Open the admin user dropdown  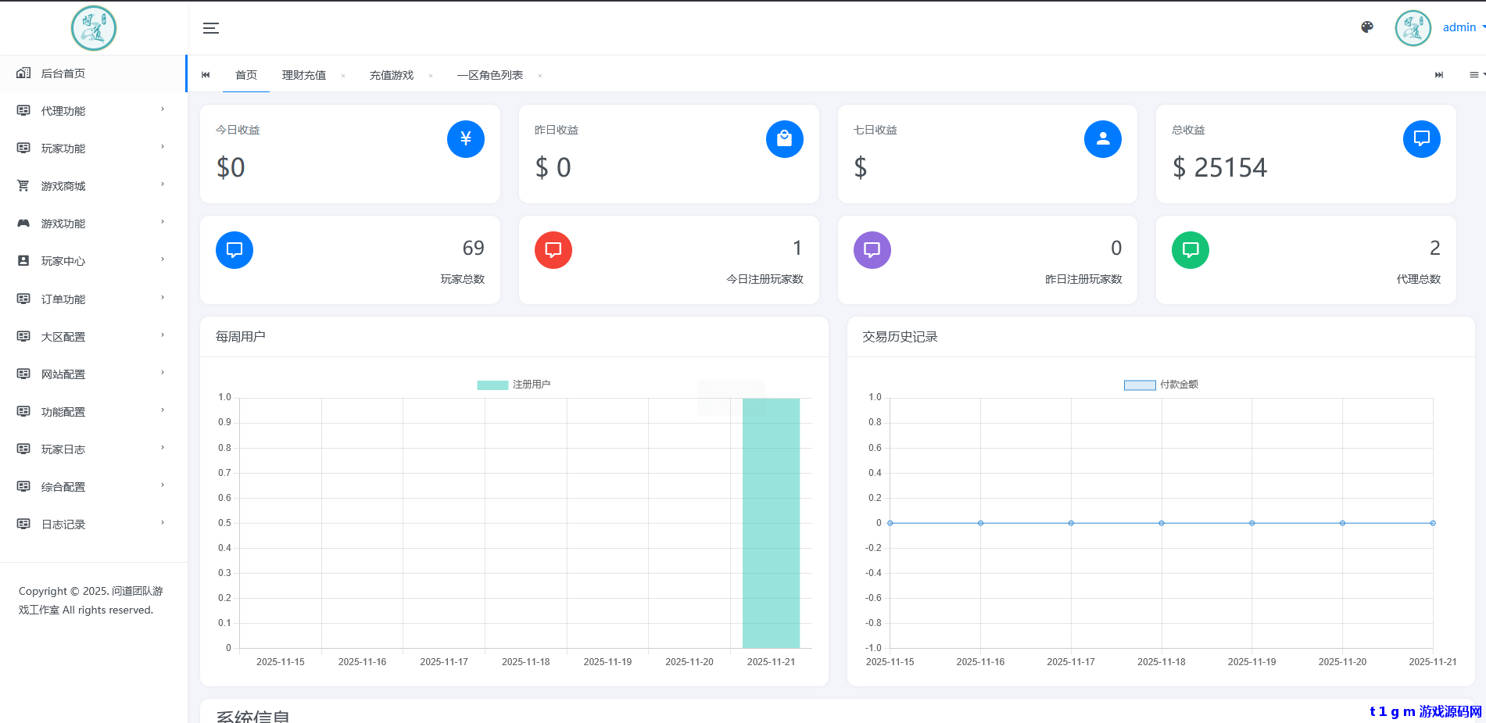tap(1460, 27)
